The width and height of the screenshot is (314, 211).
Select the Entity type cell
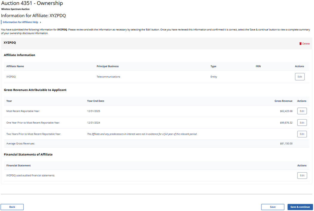tap(214, 77)
